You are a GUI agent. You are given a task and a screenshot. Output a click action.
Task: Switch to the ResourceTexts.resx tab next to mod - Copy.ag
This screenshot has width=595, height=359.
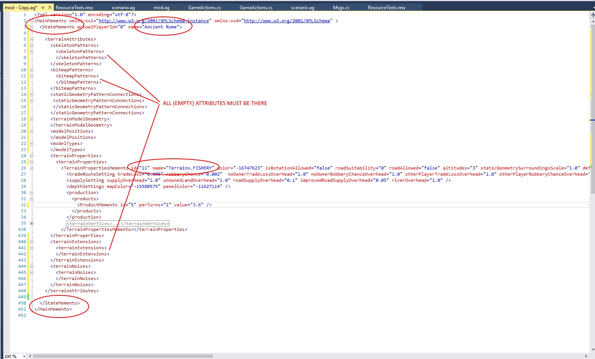(x=74, y=8)
